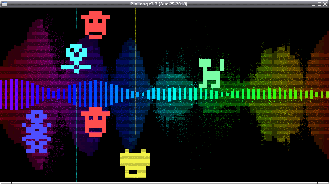Minimize the Pixilang window
Viewport: 329px width, 184px height.
[314, 4]
